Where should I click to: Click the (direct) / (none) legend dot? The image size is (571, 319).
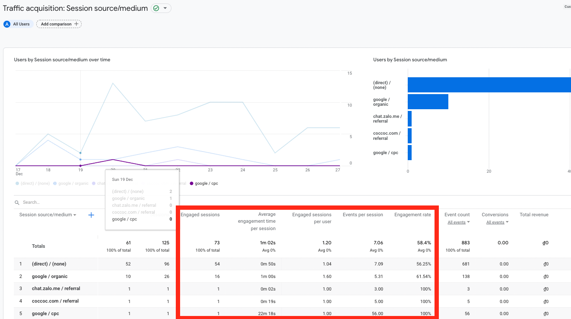pos(17,183)
